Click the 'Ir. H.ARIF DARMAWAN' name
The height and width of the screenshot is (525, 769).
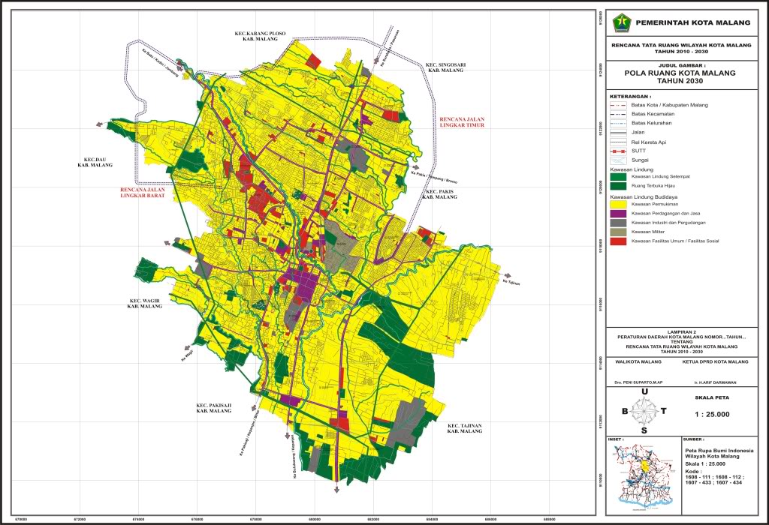[716, 382]
